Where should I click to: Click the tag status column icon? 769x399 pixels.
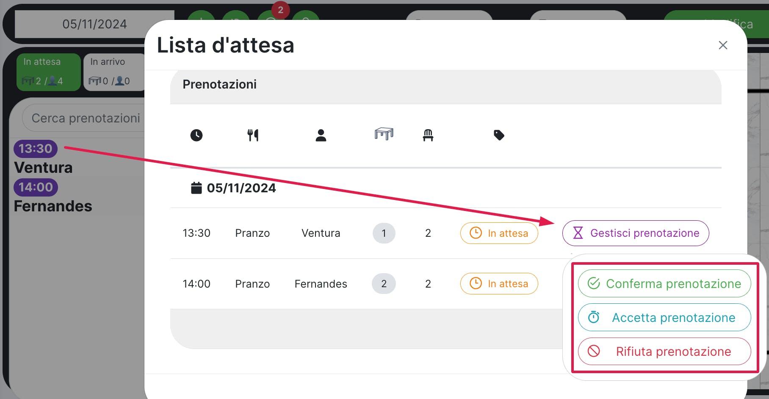[x=499, y=135]
